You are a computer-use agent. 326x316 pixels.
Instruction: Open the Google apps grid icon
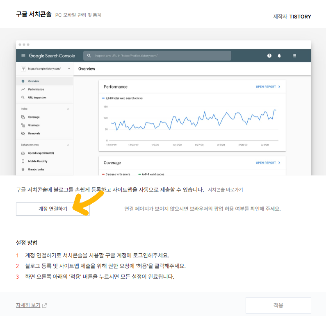coord(294,56)
